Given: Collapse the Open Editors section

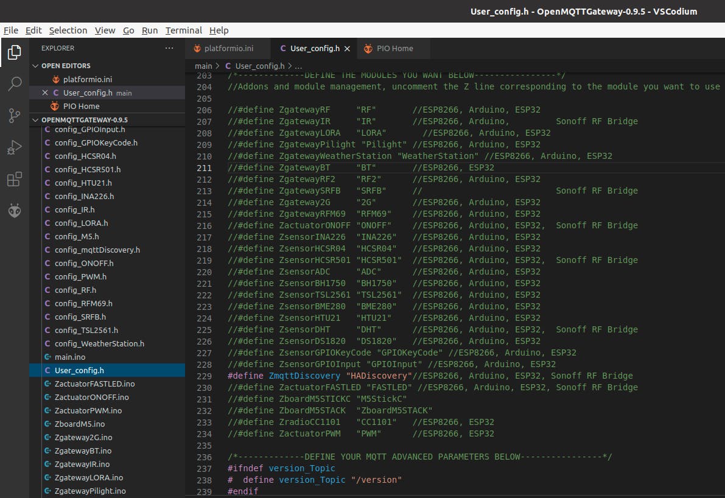Looking at the screenshot, I should pos(35,66).
